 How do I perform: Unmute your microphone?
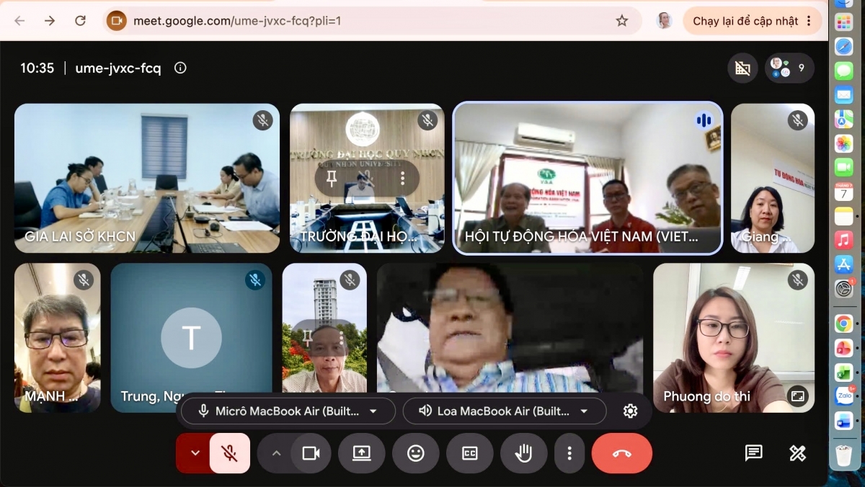(x=230, y=453)
